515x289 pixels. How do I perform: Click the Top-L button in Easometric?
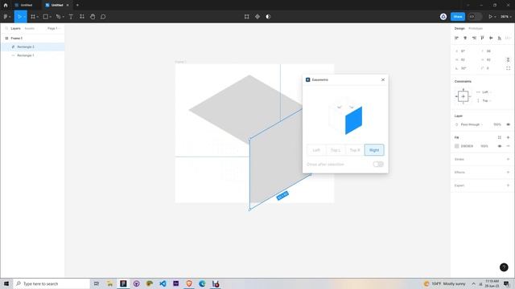point(336,150)
